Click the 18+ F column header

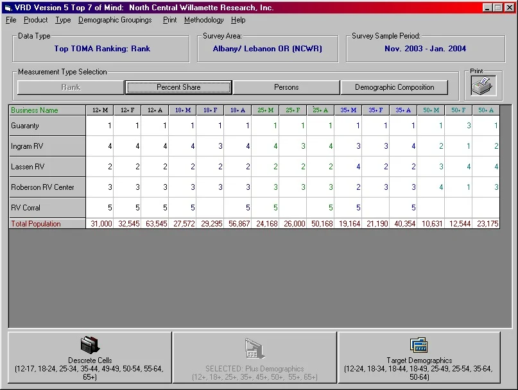tap(210, 110)
